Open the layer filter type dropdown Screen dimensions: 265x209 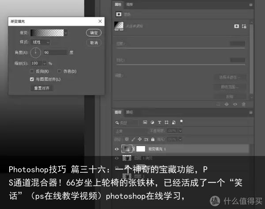pyautogui.click(x=126, y=122)
